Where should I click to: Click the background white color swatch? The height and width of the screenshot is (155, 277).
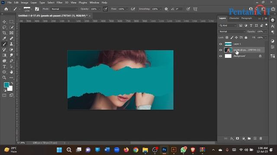pos(10,89)
